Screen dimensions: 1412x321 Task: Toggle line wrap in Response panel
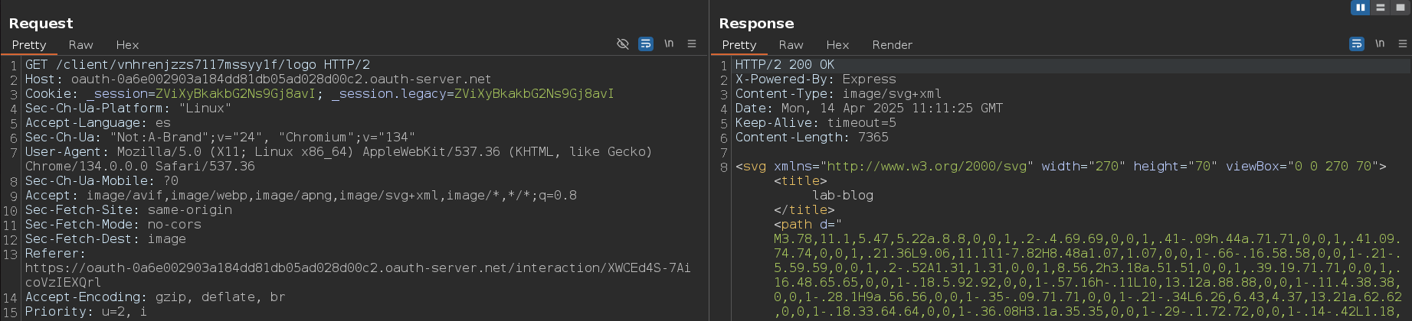[x=1357, y=44]
